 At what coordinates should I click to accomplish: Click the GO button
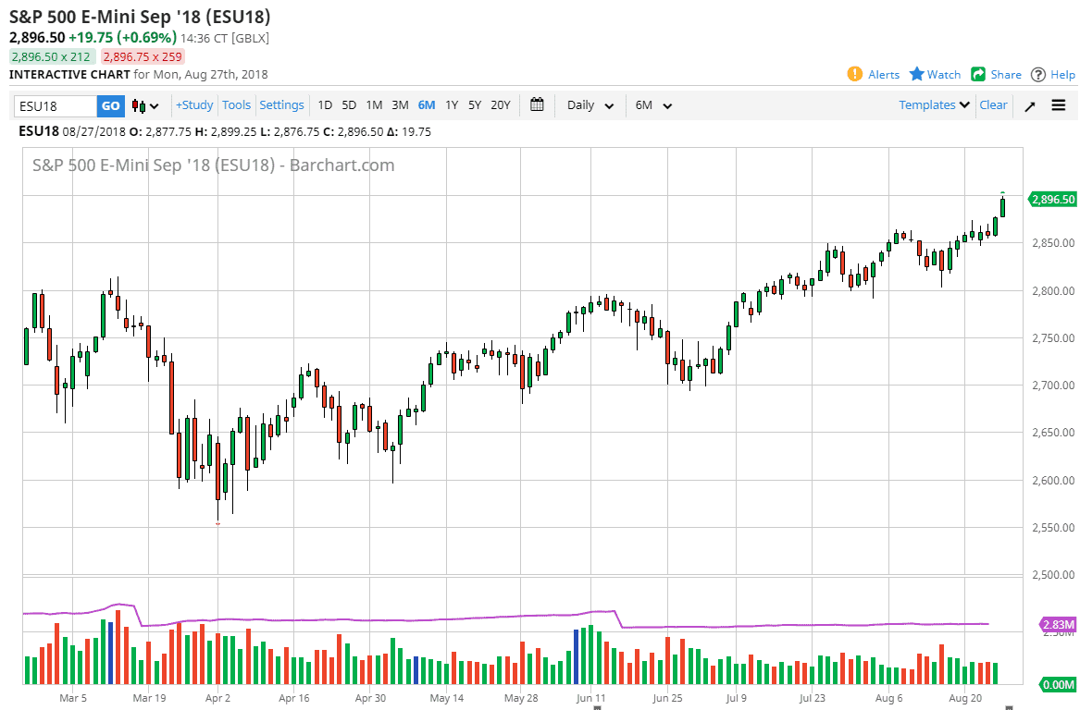click(x=109, y=104)
